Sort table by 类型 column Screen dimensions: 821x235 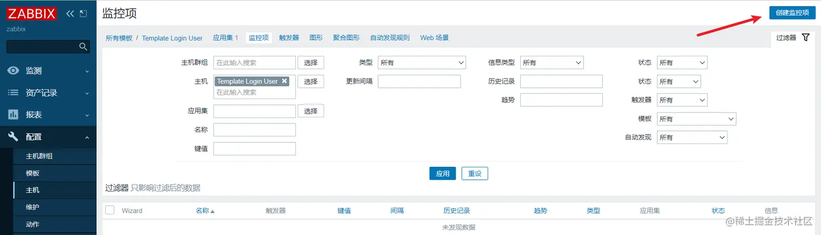click(593, 211)
